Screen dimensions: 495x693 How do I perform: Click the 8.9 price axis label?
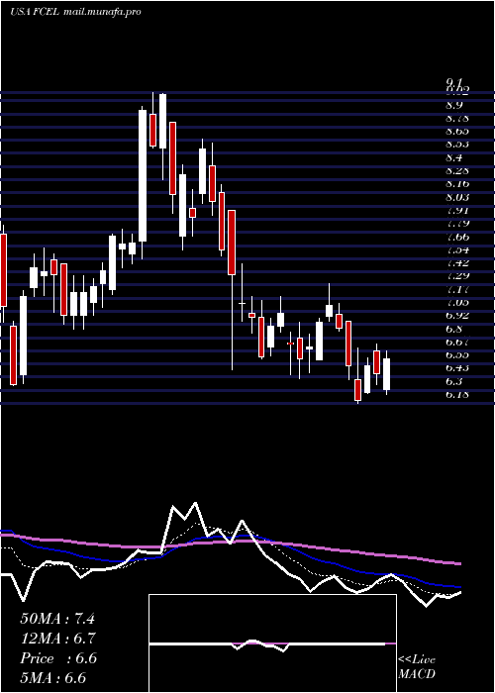click(x=454, y=105)
